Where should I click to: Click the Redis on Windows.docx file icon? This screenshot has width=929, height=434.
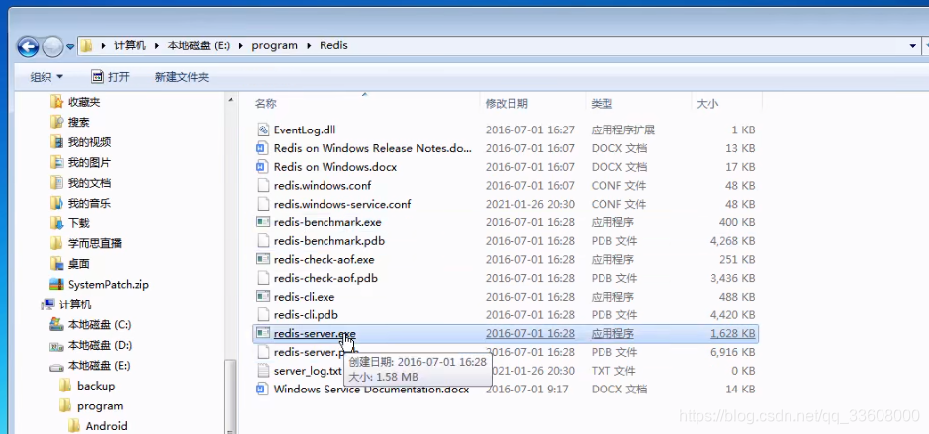263,167
